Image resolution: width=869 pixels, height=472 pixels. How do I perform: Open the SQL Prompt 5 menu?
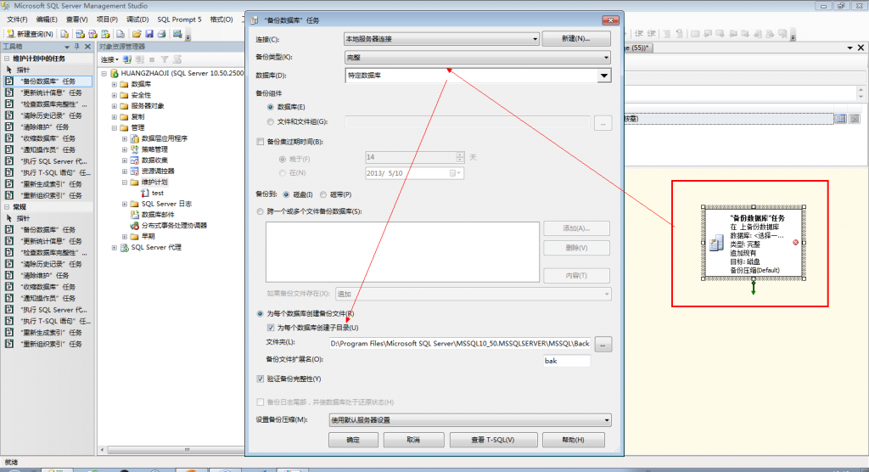[179, 20]
